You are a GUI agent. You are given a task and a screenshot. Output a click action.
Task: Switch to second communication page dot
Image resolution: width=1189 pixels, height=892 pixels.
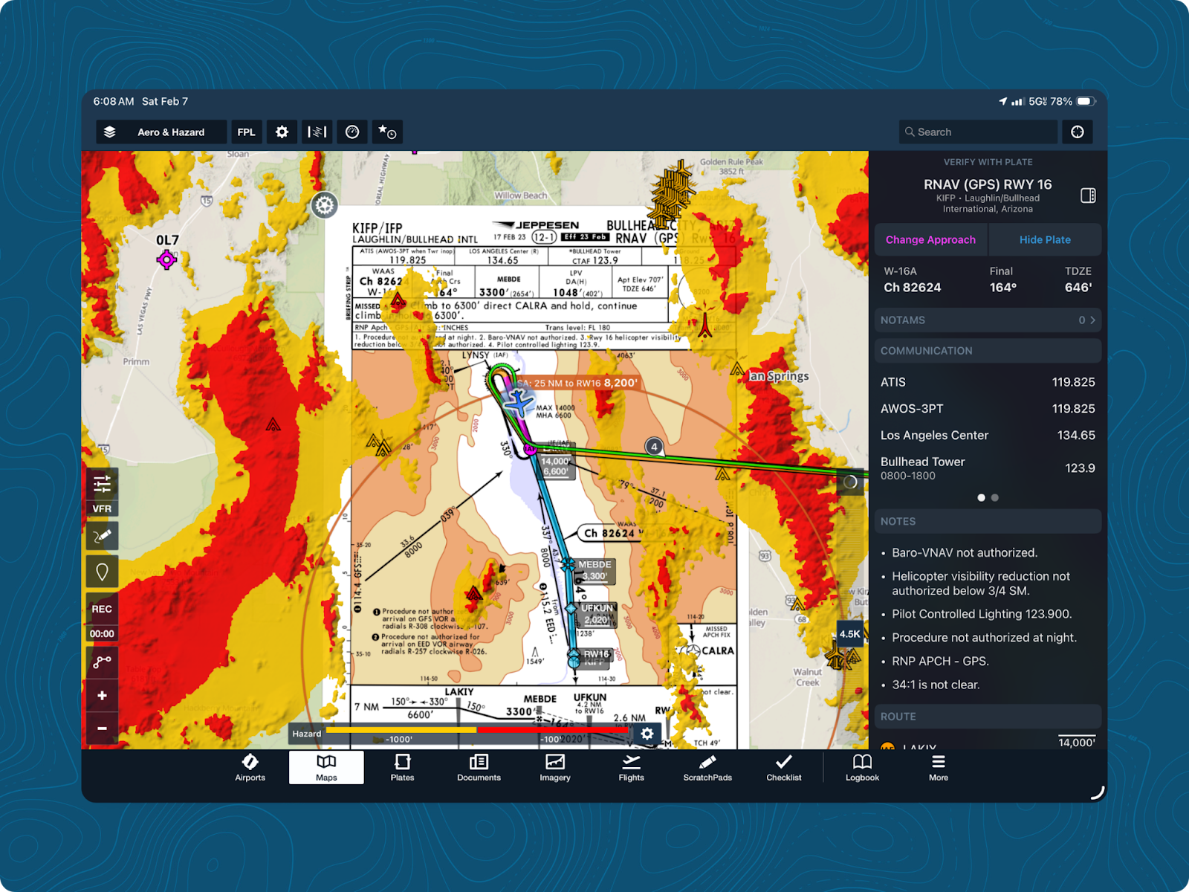[x=995, y=498]
